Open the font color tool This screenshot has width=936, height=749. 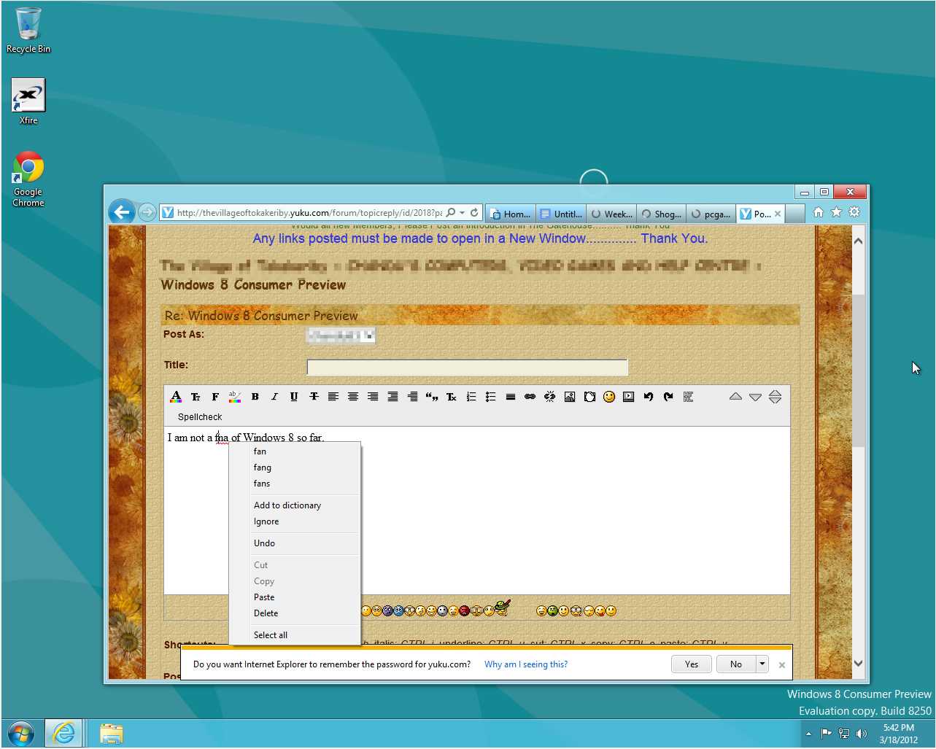tap(176, 397)
